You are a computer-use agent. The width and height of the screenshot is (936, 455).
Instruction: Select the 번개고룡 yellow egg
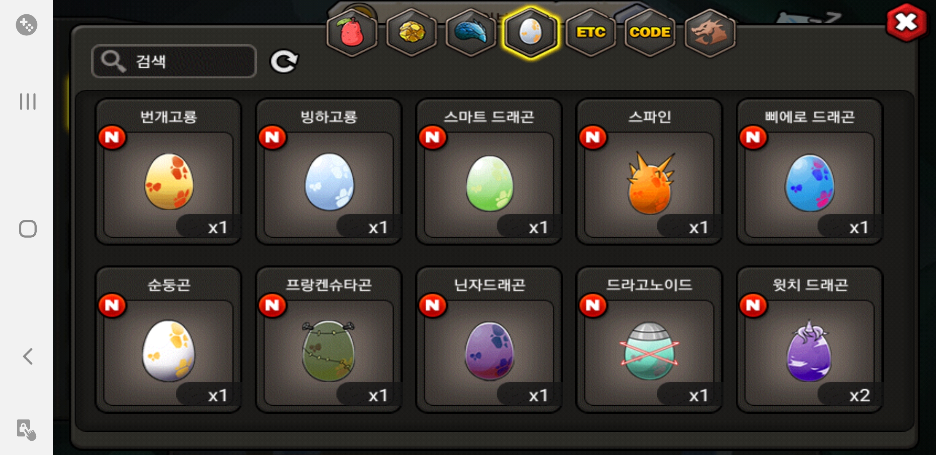coord(169,172)
